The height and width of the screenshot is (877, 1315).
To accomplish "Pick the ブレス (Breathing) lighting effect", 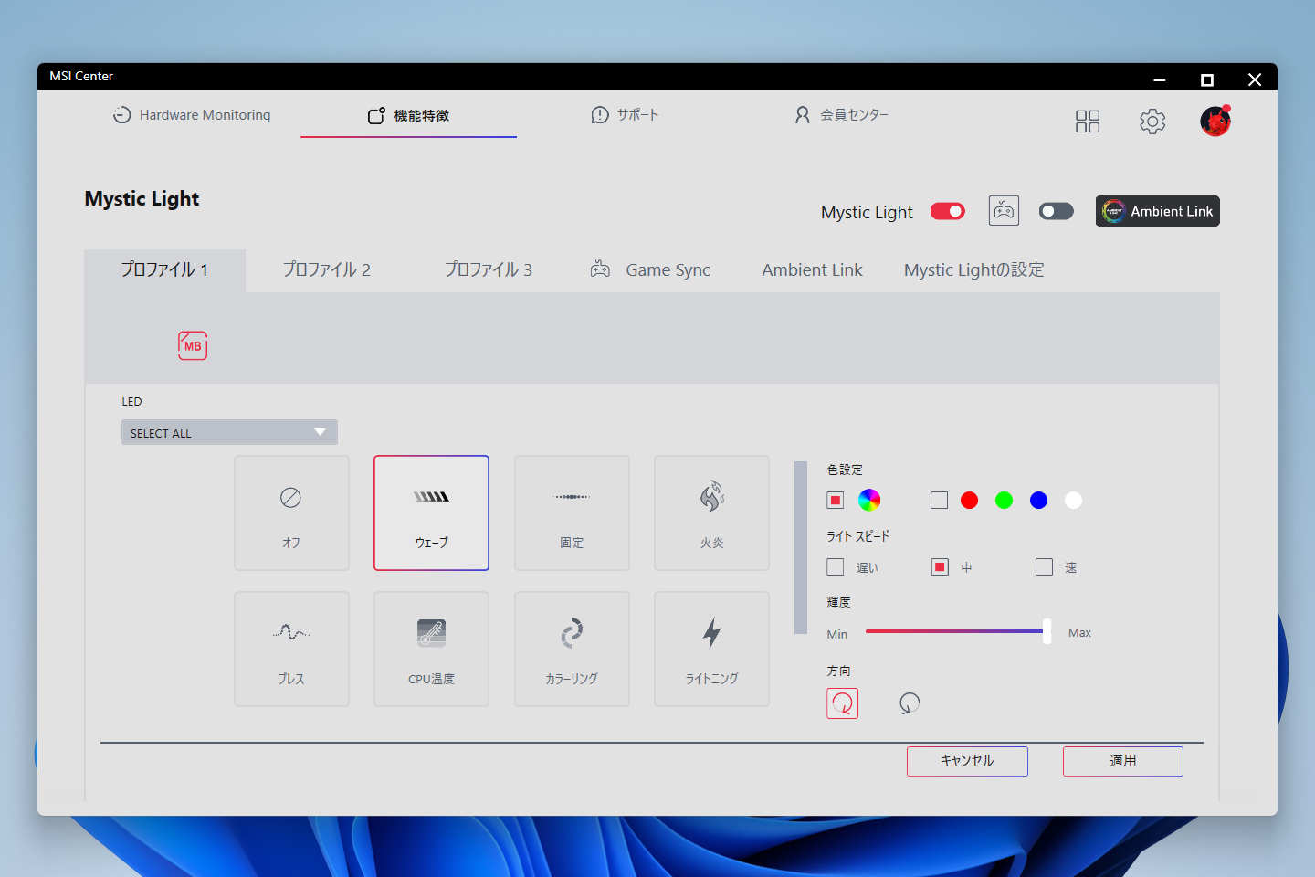I will click(291, 649).
